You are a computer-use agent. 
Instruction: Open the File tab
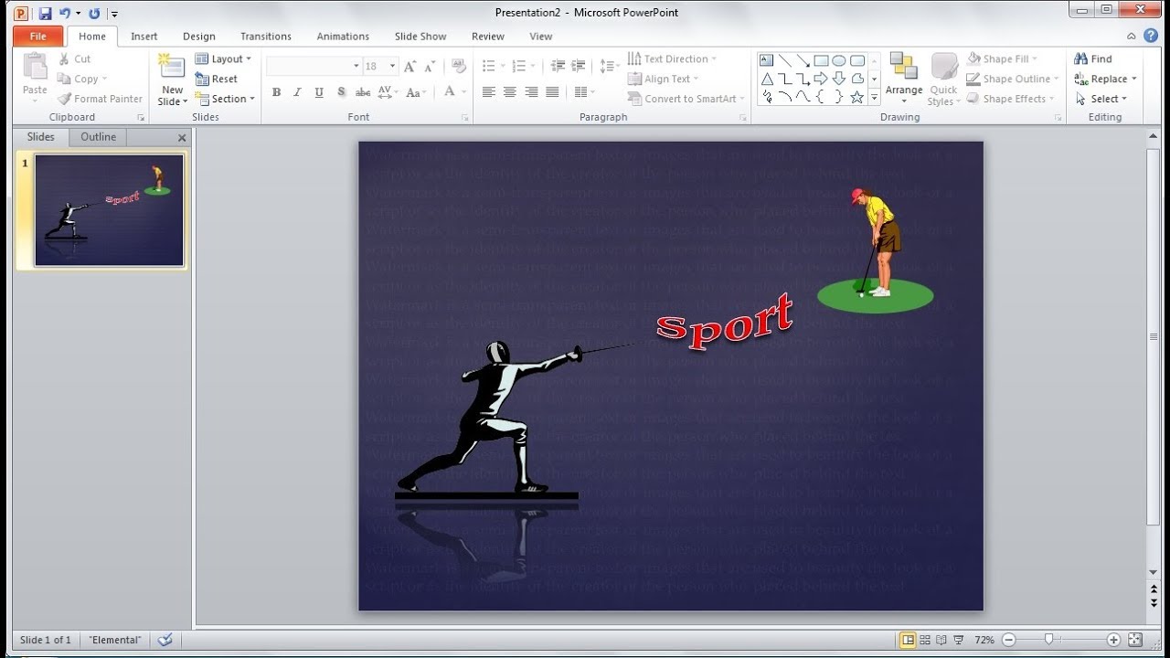pos(38,37)
